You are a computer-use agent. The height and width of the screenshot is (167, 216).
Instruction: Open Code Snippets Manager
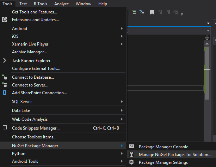(x=63, y=128)
